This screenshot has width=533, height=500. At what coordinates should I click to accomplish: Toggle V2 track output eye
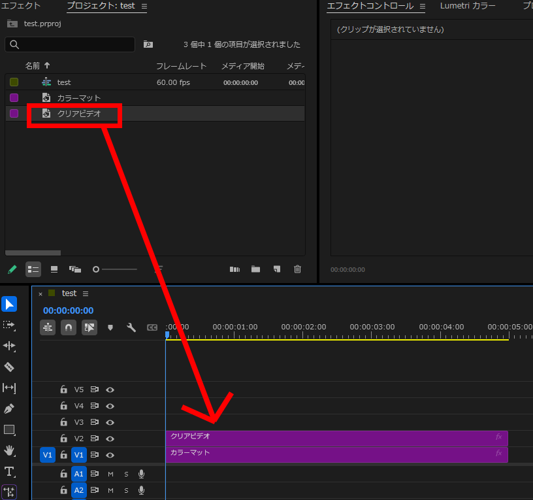pos(110,439)
